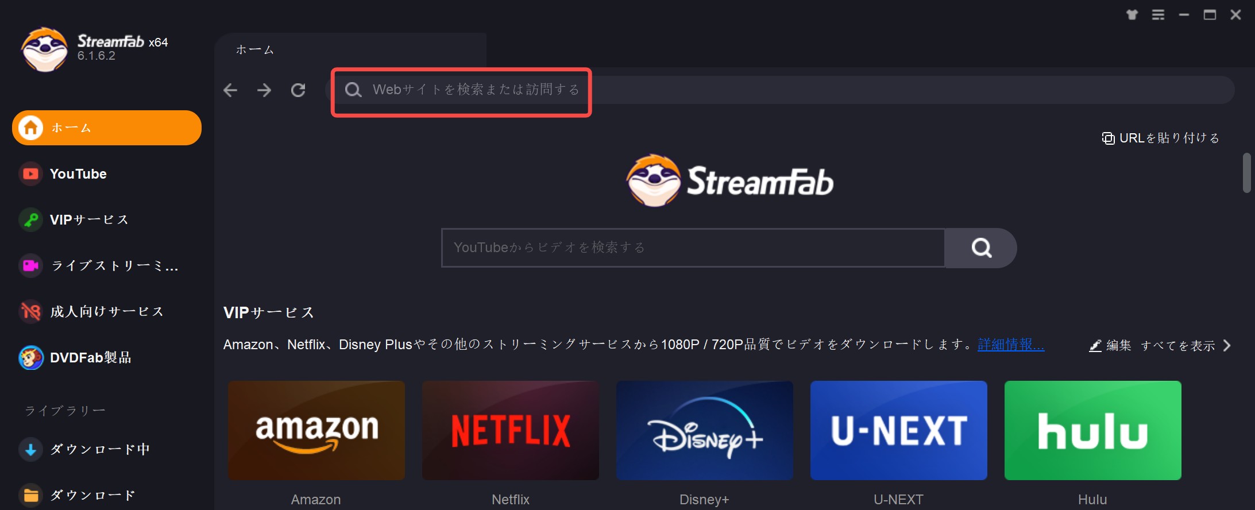Viewport: 1255px width, 510px height.
Task: Minimize the StreamFab window
Action: 1184,15
